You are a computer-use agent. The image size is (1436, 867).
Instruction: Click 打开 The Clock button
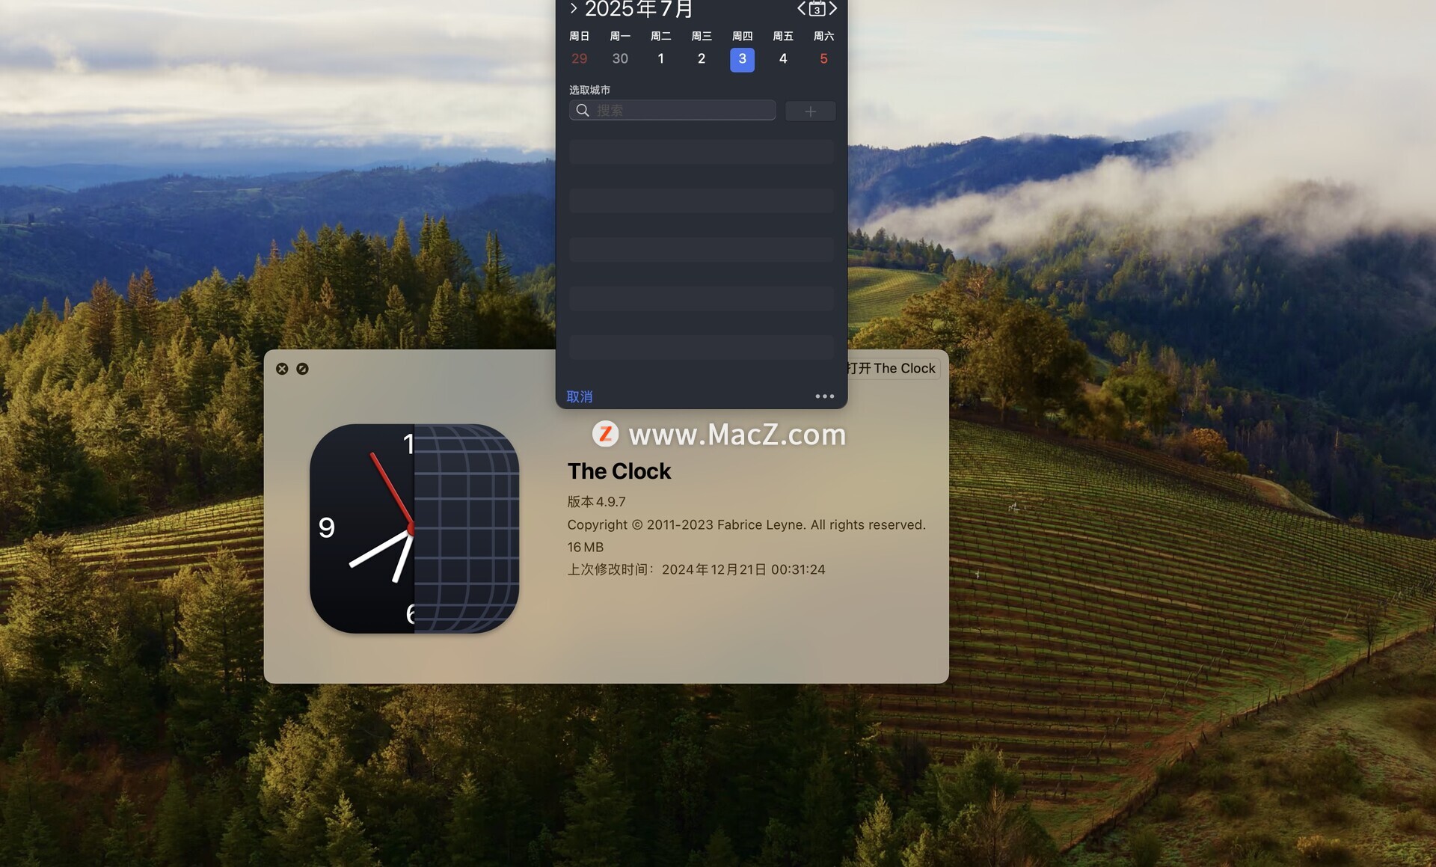(x=893, y=368)
